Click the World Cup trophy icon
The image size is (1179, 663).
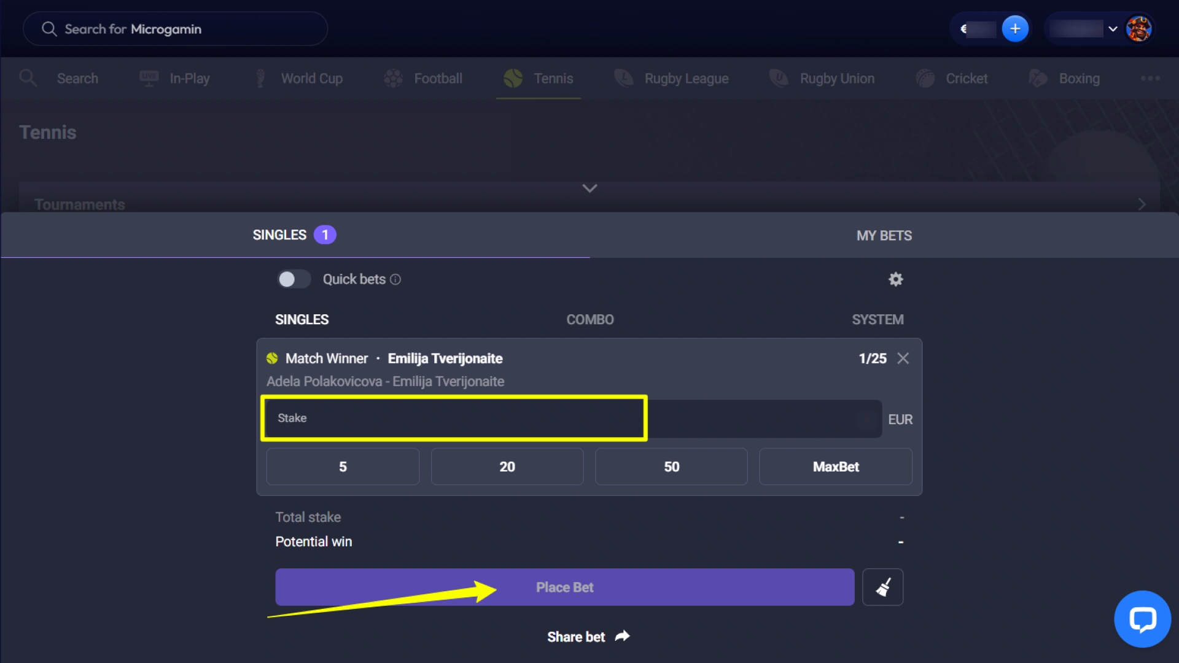point(260,78)
